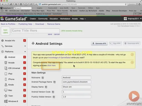This screenshot has height=106, width=142.
Task: Click the game Icon +26% placeholder
Action: coord(5,31)
